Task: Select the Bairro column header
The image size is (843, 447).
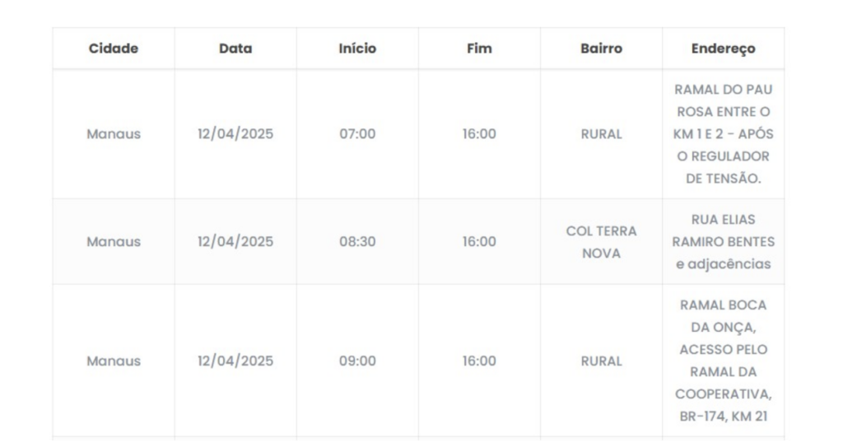Action: click(601, 49)
